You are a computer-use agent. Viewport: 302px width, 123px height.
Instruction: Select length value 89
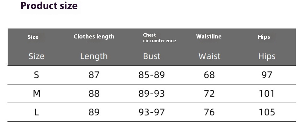pyautogui.click(x=94, y=112)
